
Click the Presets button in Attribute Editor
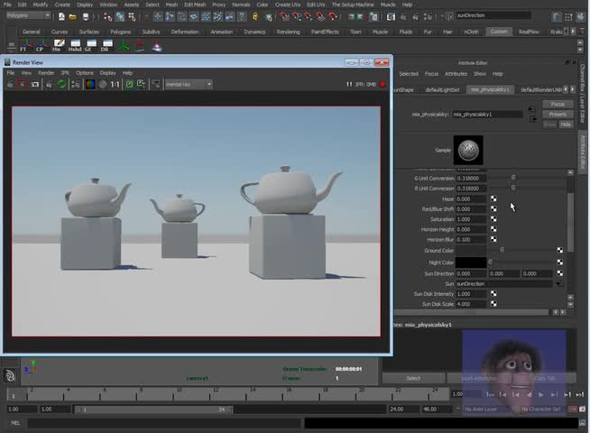[558, 115]
